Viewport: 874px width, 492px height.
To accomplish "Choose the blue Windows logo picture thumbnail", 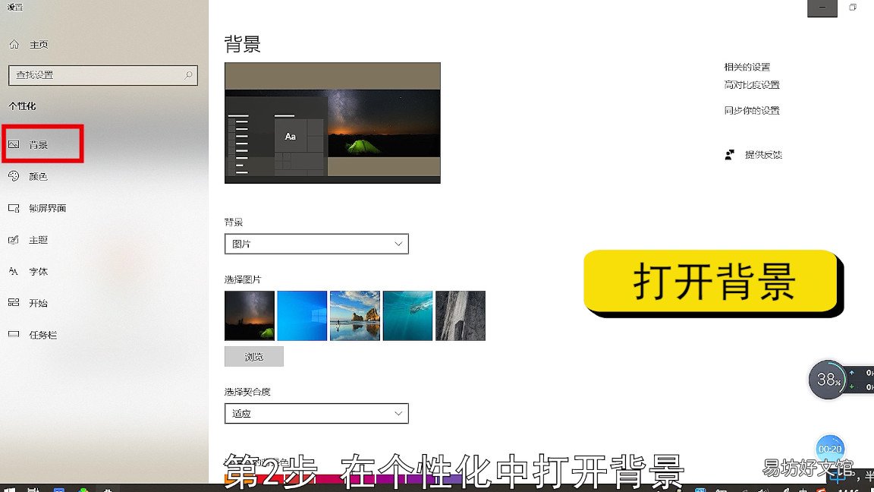I will pos(302,316).
